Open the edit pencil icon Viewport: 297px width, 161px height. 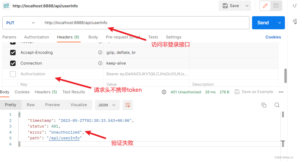[x=265, y=6]
